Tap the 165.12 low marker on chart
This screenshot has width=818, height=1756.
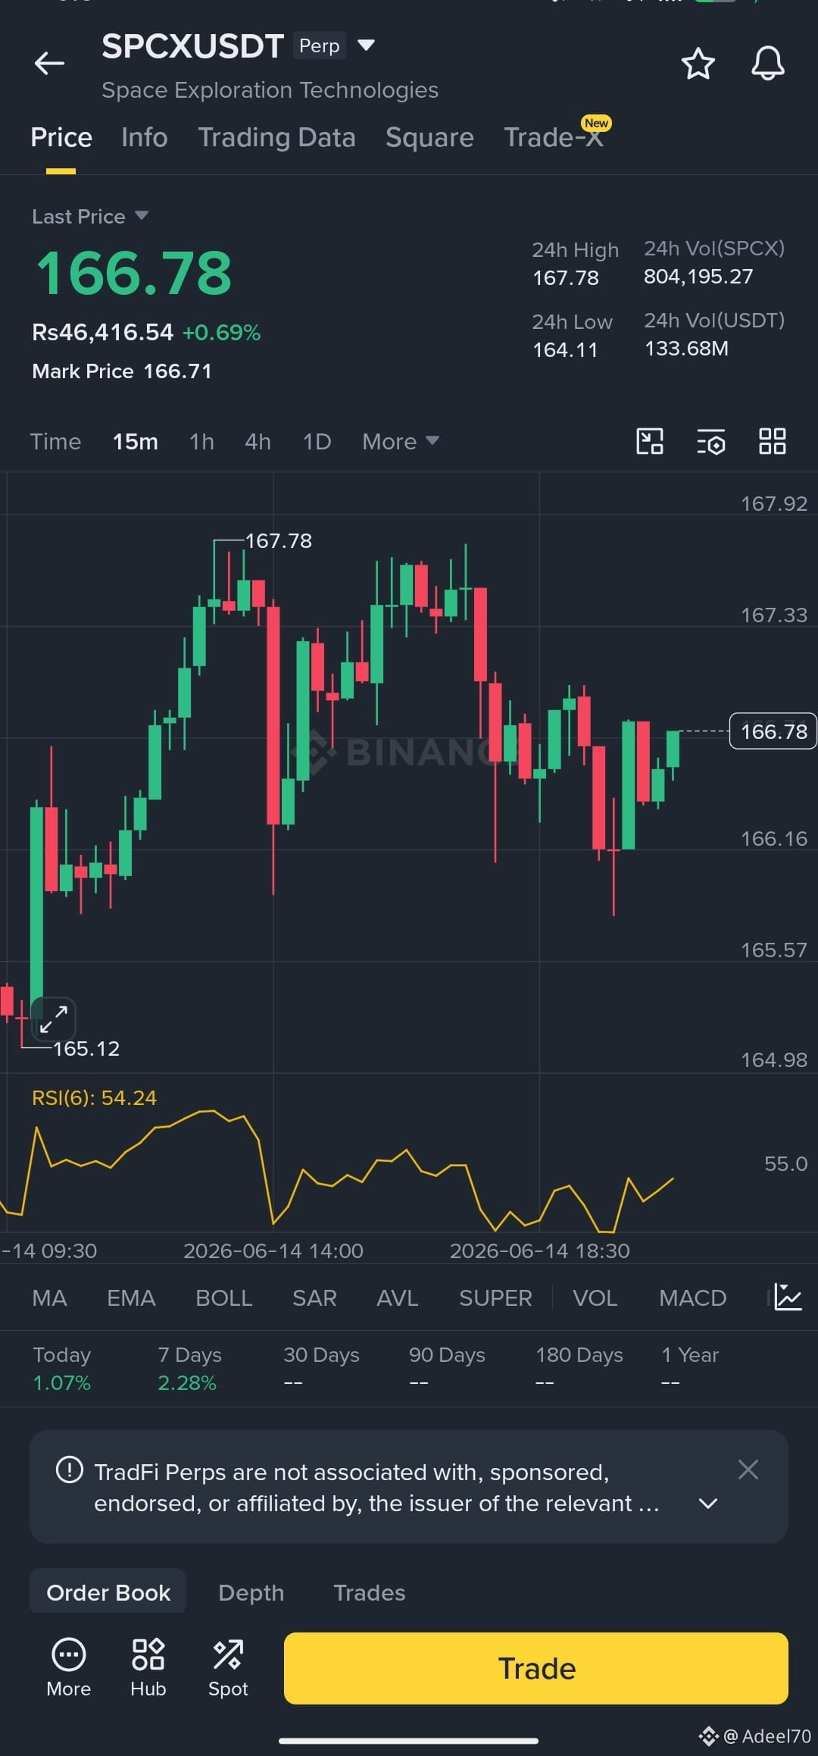pos(86,1048)
